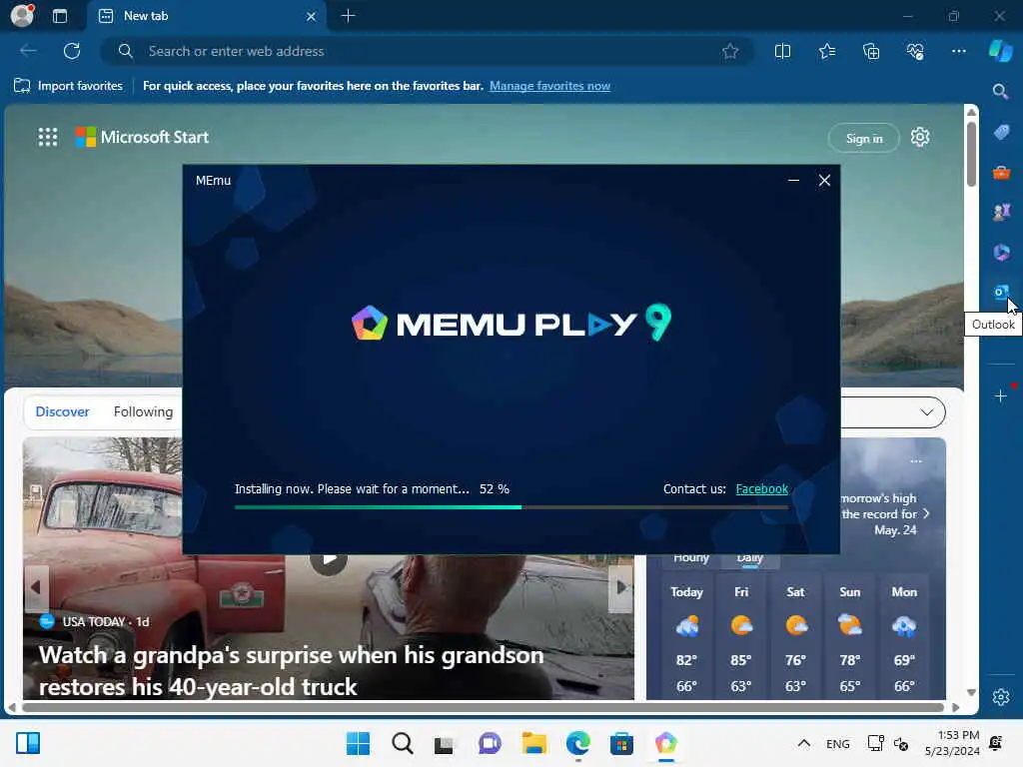Viewport: 1023px width, 767px height.
Task: Select the Discover feed tab
Action: 62,411
